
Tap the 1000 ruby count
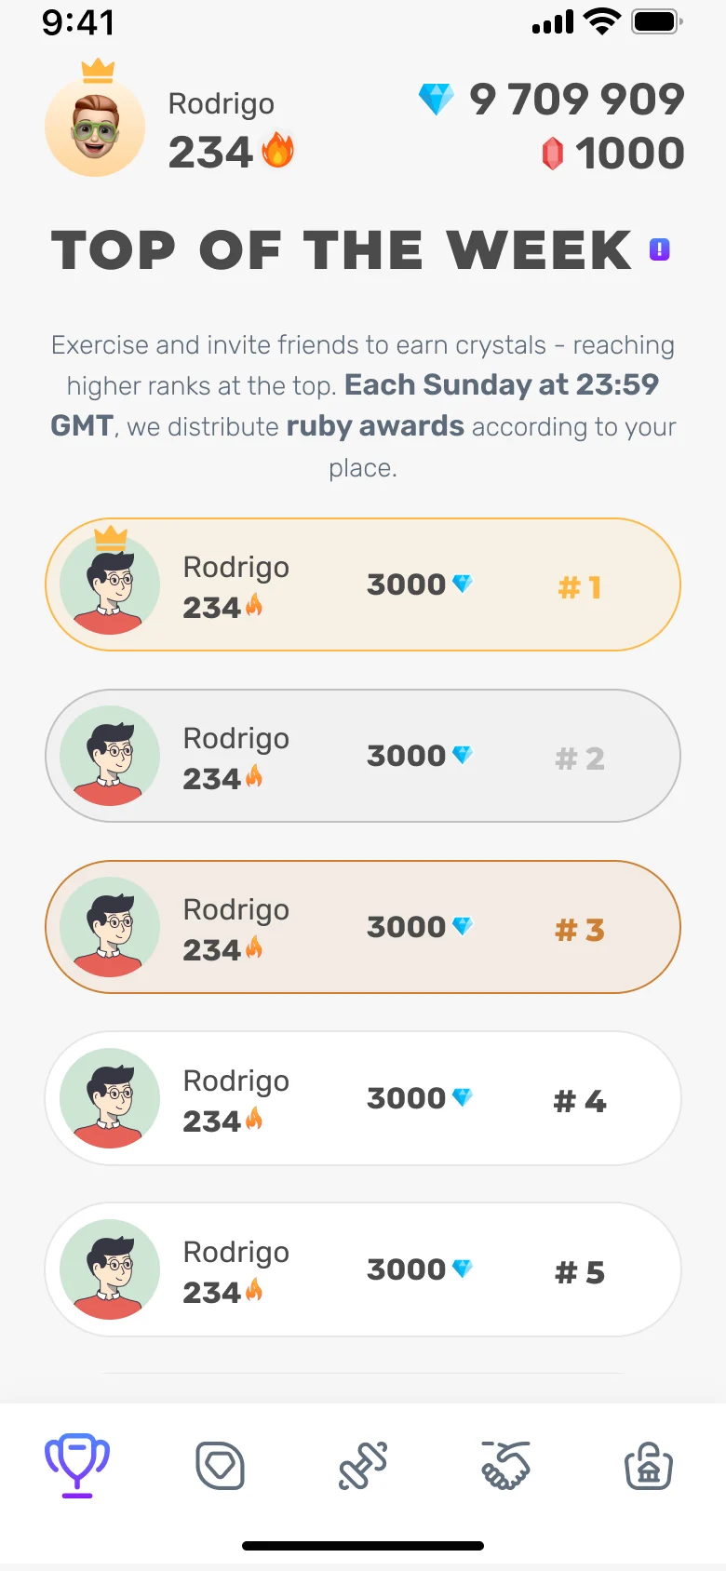[630, 153]
